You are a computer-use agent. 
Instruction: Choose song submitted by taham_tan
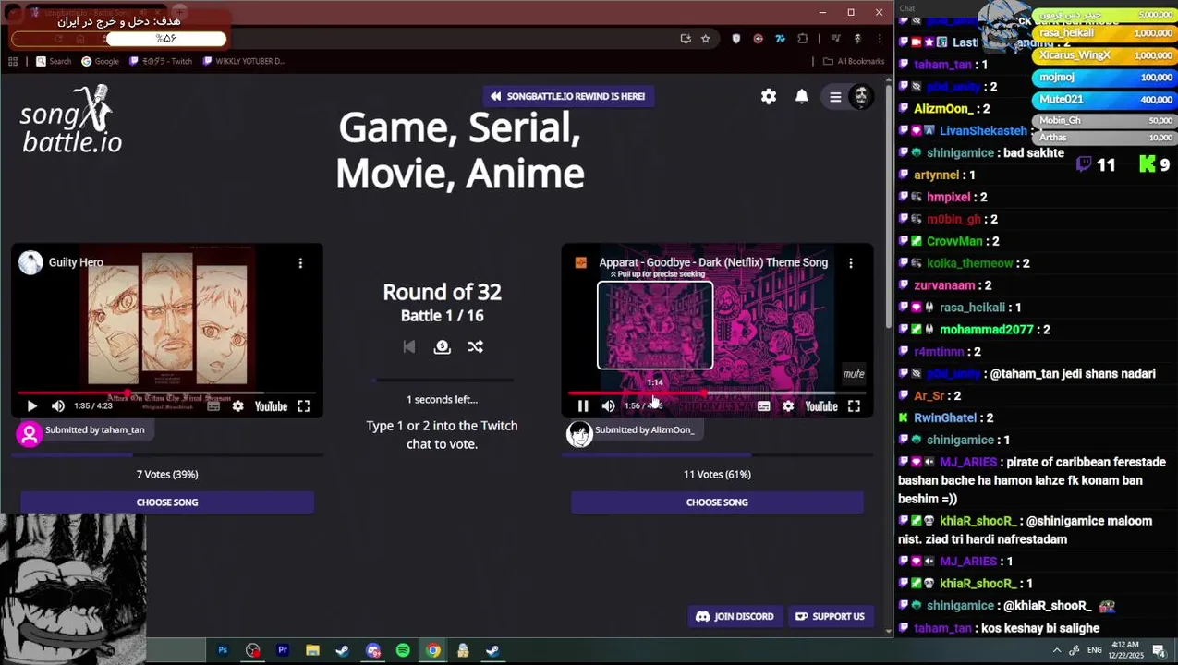[167, 502]
